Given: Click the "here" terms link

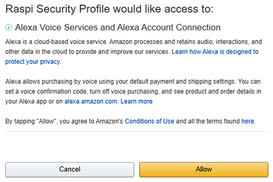Looking at the screenshot, I should [x=248, y=121].
